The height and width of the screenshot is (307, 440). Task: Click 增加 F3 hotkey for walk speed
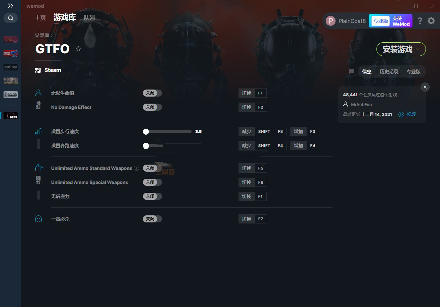tap(305, 131)
